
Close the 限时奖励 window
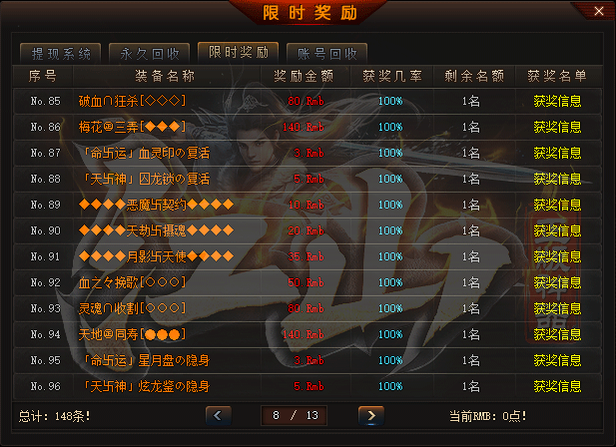[599, 11]
